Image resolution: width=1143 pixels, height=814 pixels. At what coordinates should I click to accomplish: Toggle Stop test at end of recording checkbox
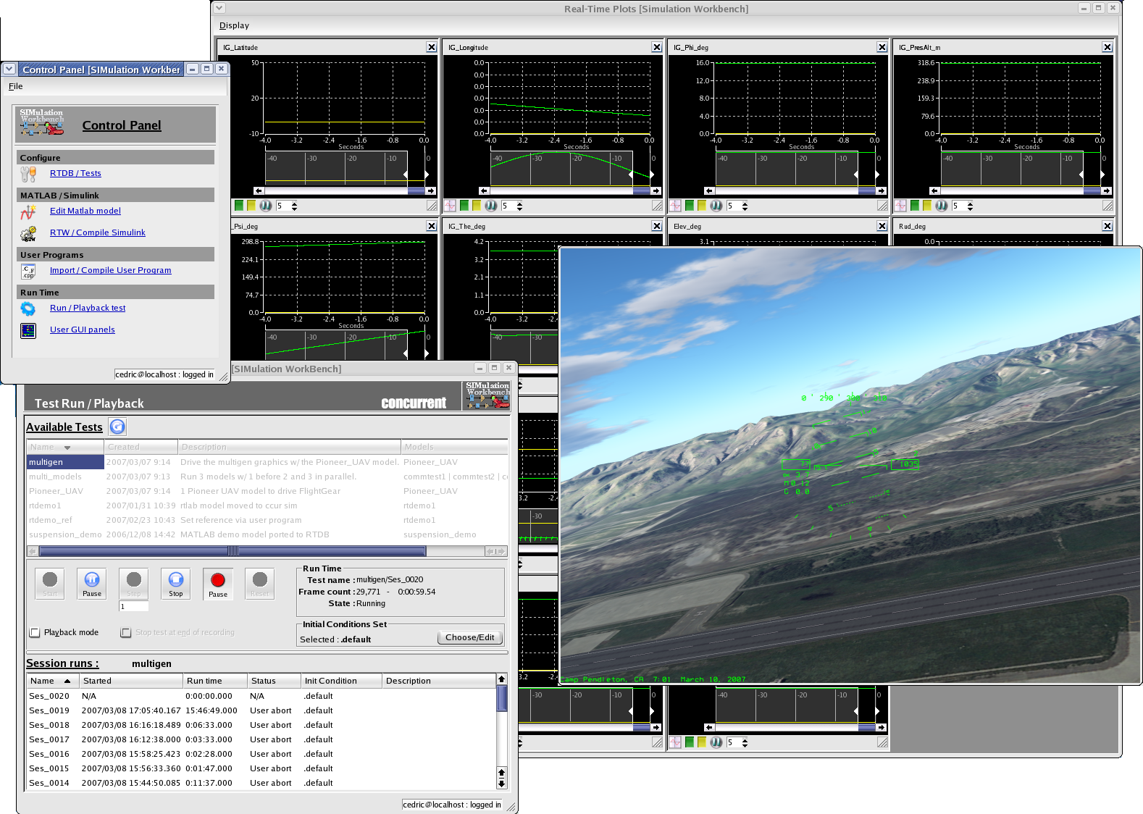pyautogui.click(x=126, y=632)
